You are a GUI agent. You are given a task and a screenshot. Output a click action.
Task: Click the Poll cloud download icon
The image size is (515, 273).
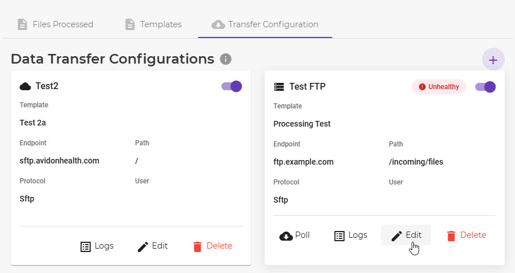[x=286, y=236]
